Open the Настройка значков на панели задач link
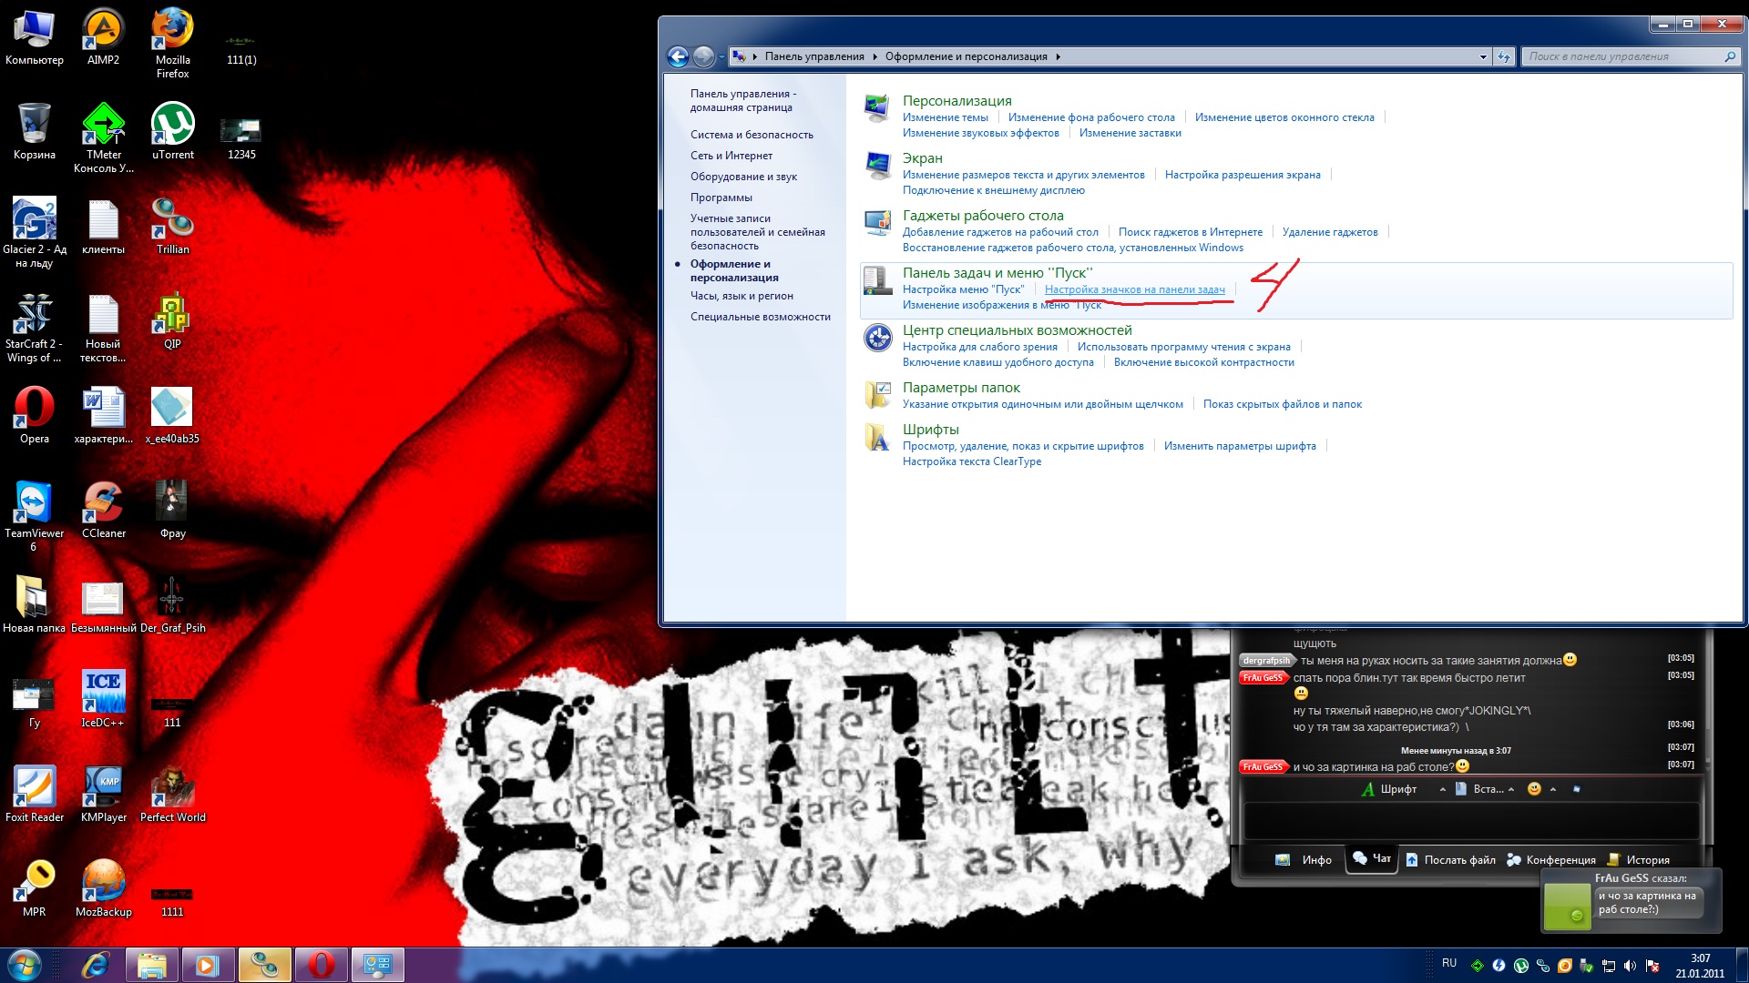The image size is (1749, 983). (1134, 289)
